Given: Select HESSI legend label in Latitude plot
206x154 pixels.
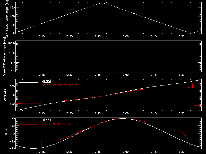Looking at the screenshot, I should click(46, 120).
